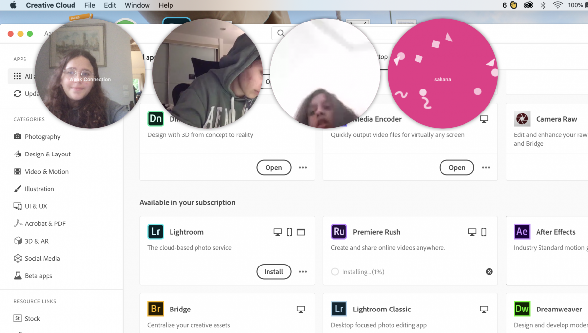This screenshot has width=588, height=333.
Task: Open the Dimension app
Action: pos(273,168)
